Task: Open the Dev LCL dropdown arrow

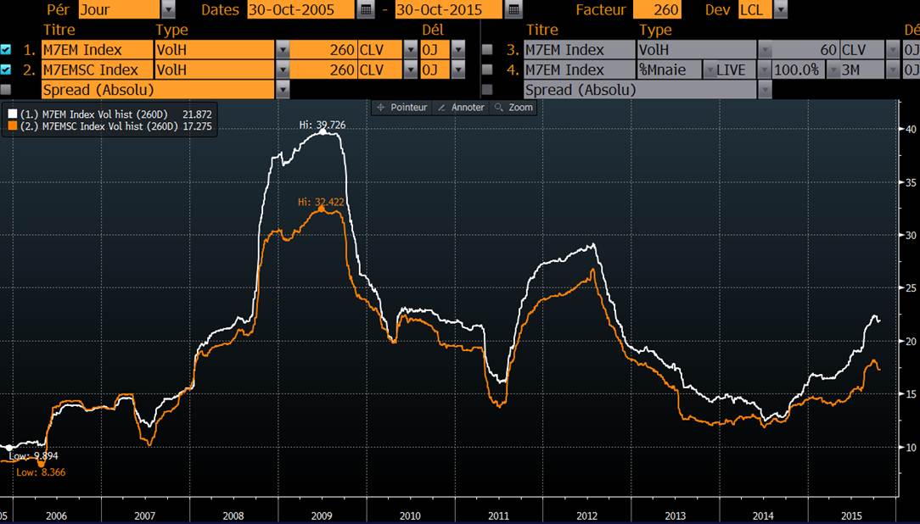Action: point(780,9)
